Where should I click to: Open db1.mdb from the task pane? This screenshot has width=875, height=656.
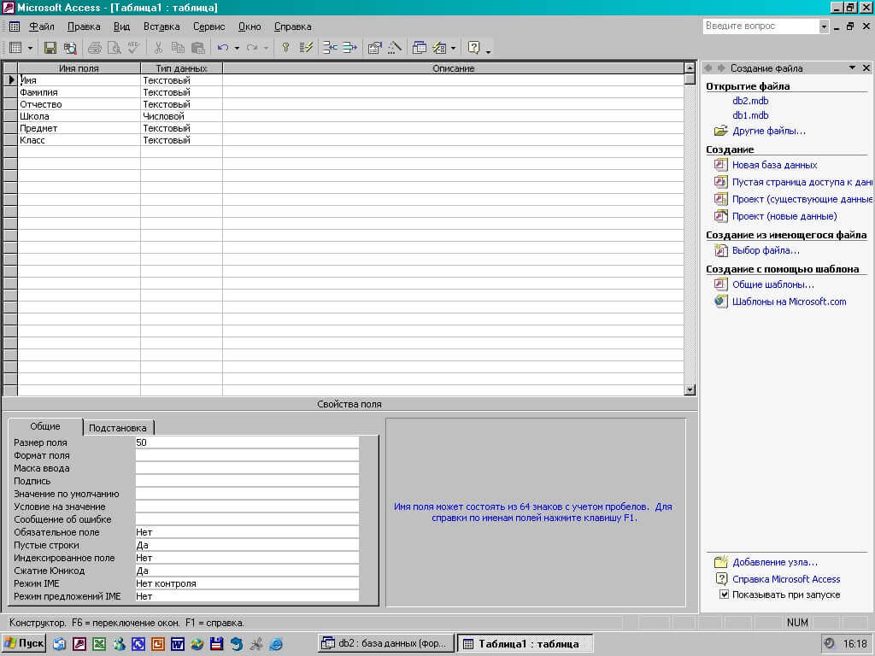click(x=749, y=115)
